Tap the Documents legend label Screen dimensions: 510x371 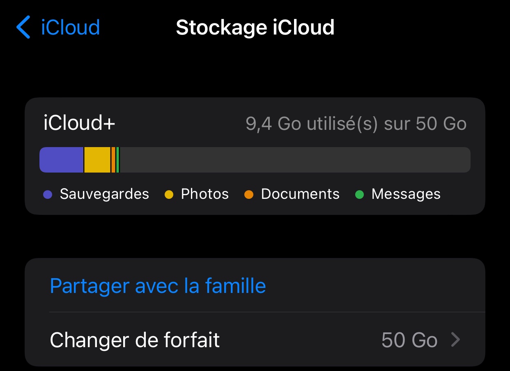pyautogui.click(x=300, y=194)
